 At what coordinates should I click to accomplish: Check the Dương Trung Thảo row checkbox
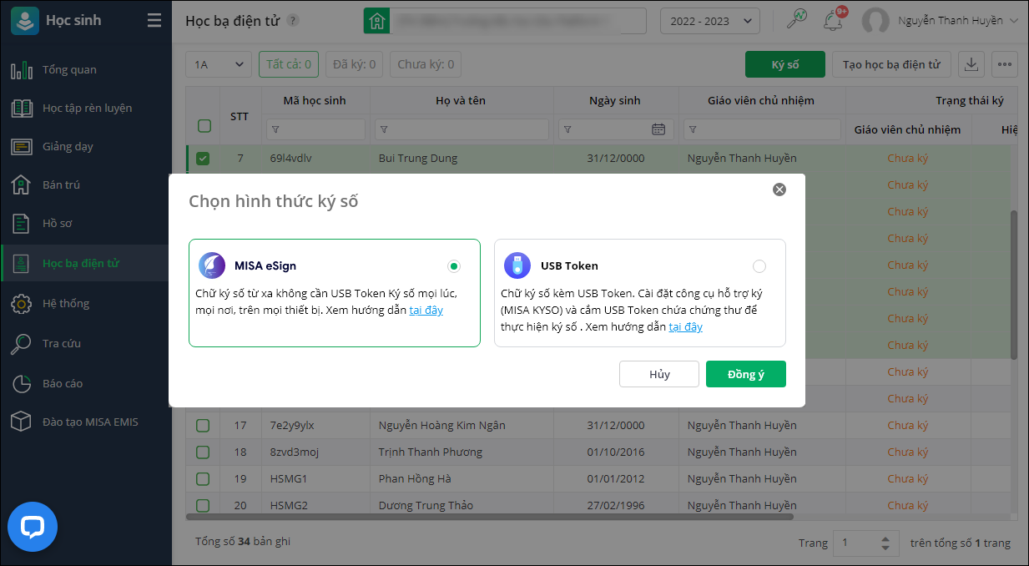203,505
